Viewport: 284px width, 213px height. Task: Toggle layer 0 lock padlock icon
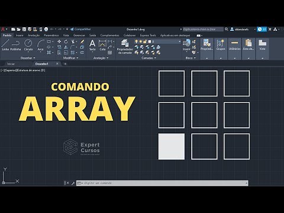(145, 41)
